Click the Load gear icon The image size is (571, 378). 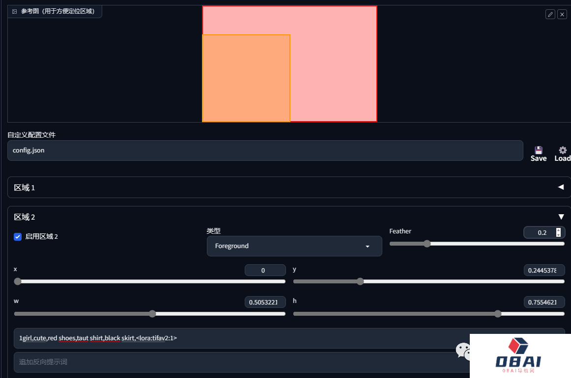click(x=563, y=151)
